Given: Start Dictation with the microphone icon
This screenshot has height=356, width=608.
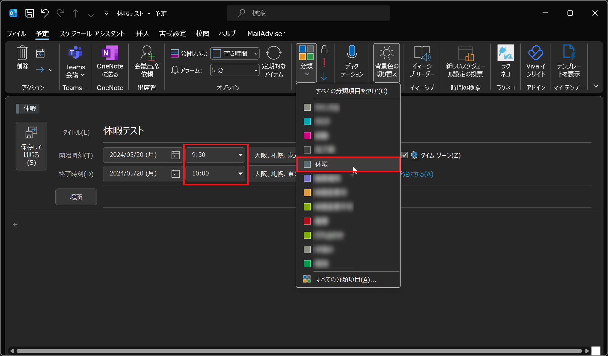Looking at the screenshot, I should coord(352,52).
